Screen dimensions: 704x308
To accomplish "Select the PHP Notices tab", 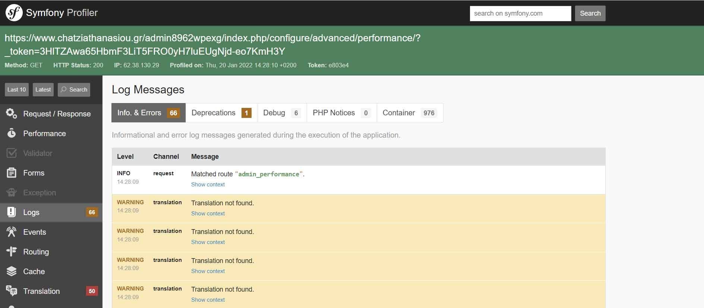I will (x=341, y=113).
